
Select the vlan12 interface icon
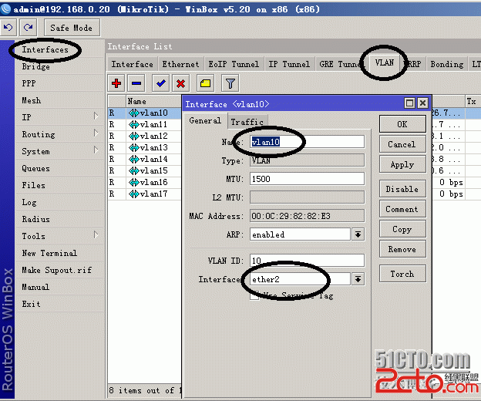134,136
